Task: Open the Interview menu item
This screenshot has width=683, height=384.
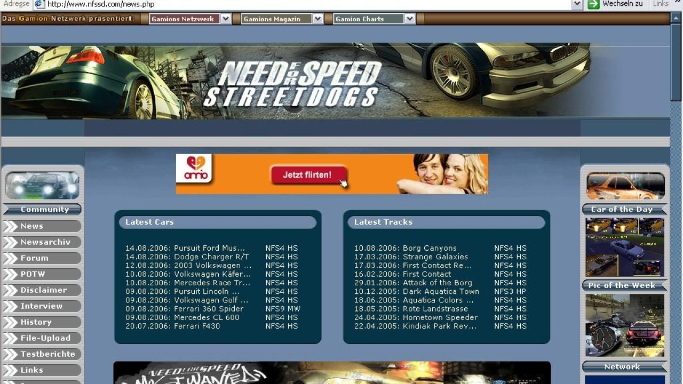Action: pos(42,306)
